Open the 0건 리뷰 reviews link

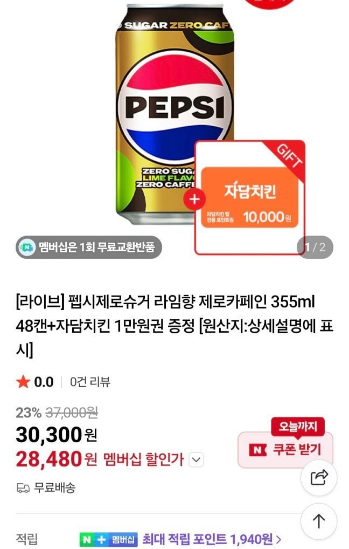(90, 382)
